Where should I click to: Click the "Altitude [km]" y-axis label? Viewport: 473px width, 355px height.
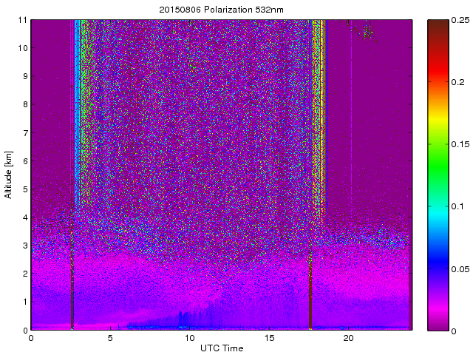[9, 175]
